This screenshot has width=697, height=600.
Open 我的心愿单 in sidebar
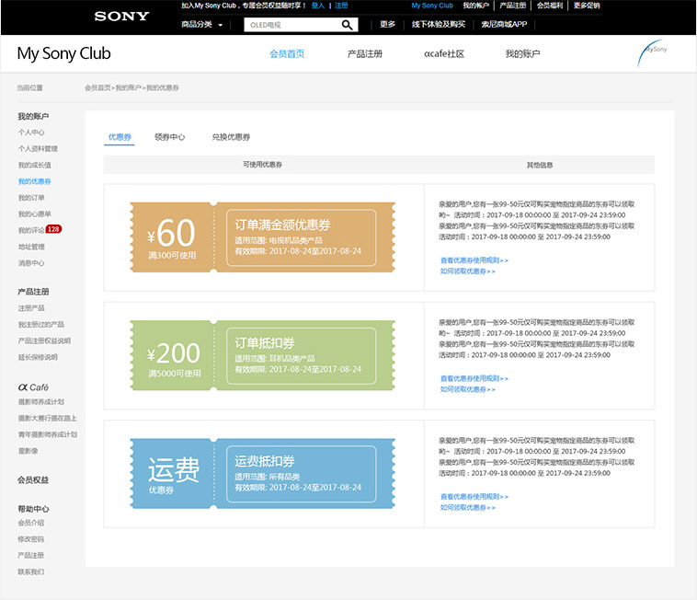[x=35, y=213]
